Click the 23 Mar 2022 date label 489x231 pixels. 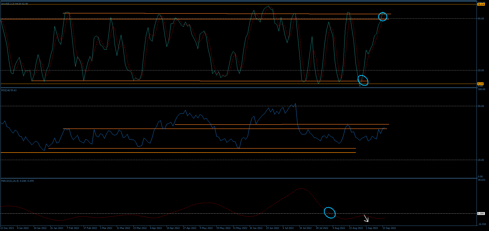coord(140,228)
